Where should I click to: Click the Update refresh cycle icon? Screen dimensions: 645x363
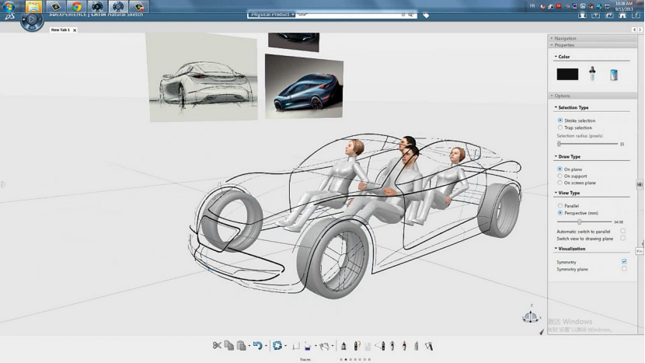277,345
